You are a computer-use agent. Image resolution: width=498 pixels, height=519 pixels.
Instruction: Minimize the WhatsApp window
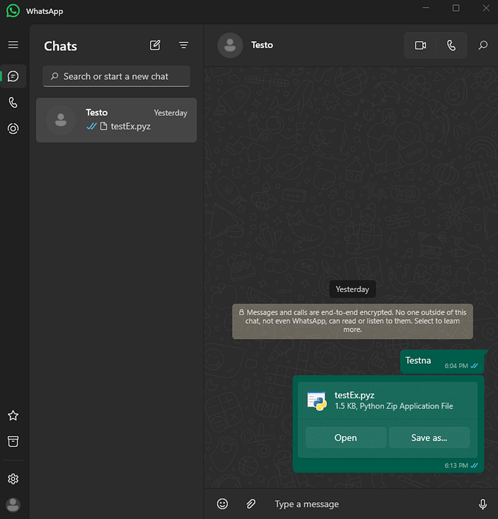tap(426, 8)
